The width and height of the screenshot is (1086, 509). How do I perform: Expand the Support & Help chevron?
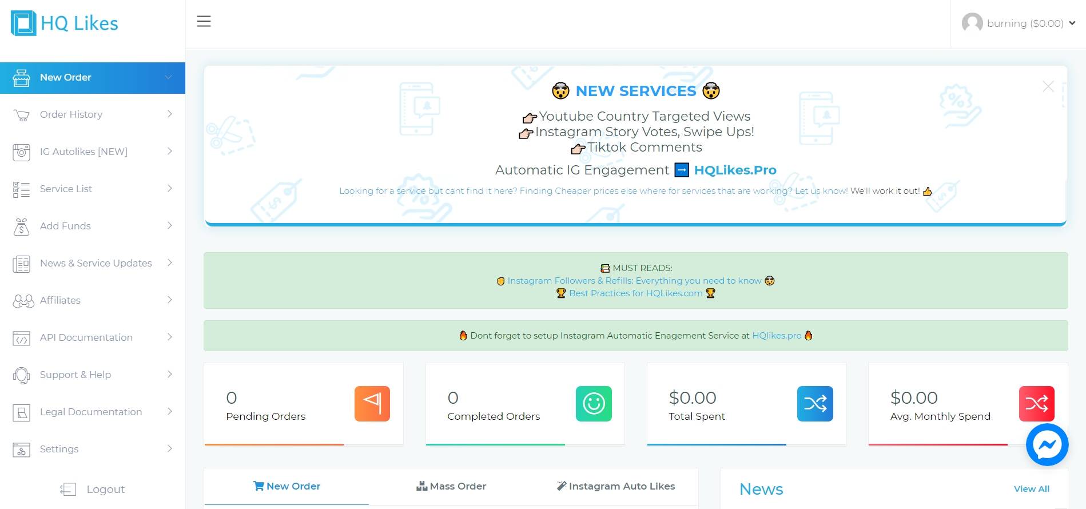point(170,375)
